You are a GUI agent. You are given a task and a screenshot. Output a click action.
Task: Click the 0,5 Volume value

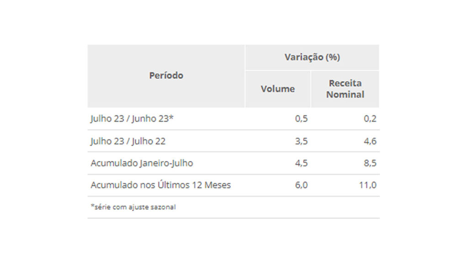click(301, 119)
